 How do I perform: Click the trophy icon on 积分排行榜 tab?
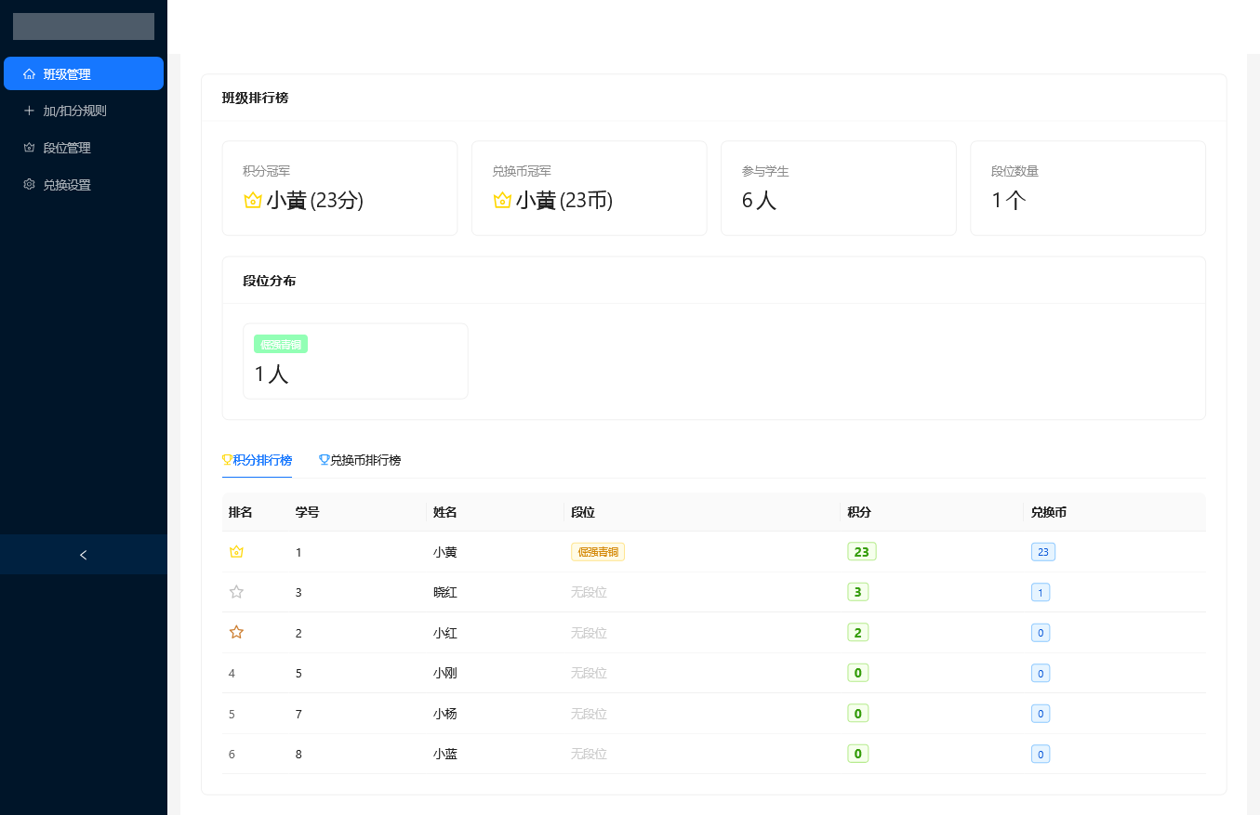227,460
